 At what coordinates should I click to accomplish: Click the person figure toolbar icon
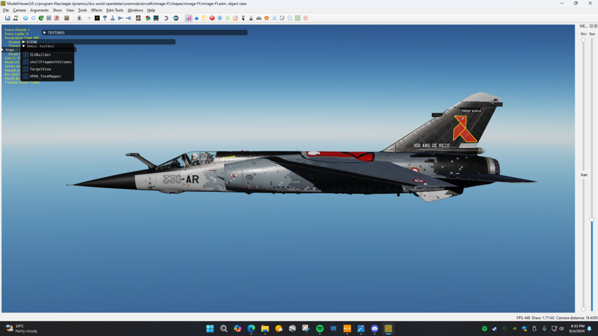[16, 18]
